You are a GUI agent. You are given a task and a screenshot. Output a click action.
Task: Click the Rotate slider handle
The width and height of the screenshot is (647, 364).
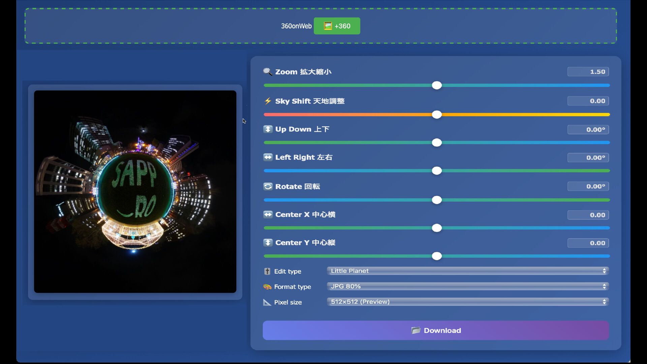pos(437,200)
